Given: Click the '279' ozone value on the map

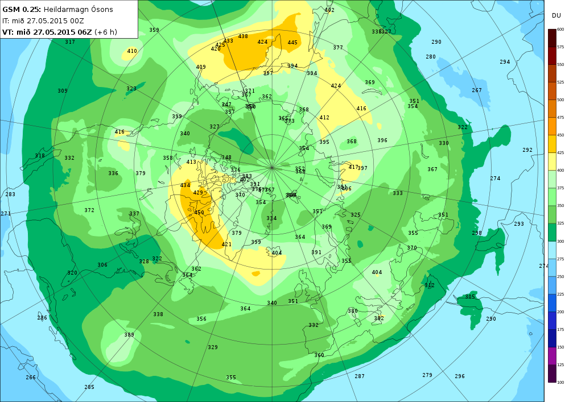Looking at the screenshot, I should coord(427,375).
